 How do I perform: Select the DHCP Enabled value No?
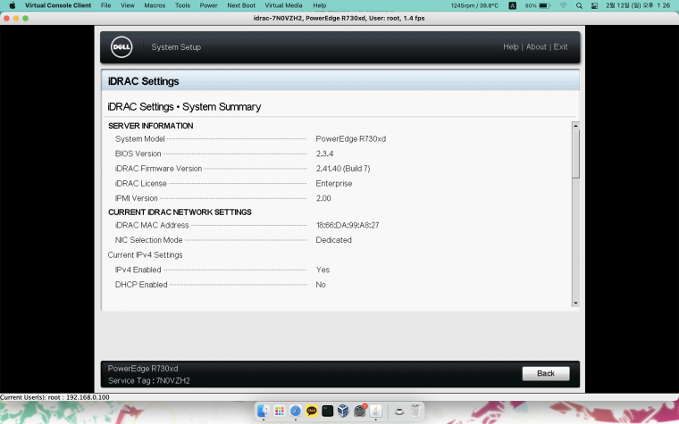point(321,285)
